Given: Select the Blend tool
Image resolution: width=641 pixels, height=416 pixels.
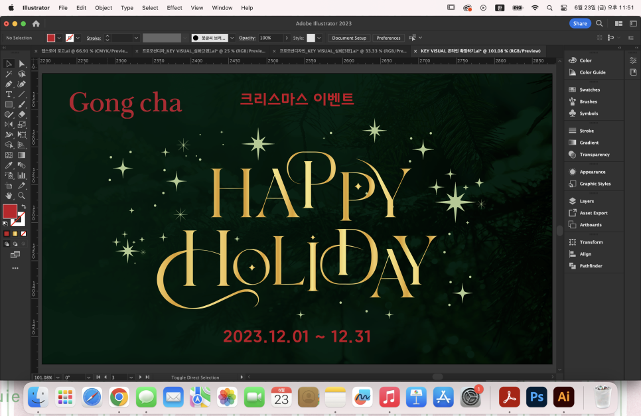Looking at the screenshot, I should tap(22, 165).
